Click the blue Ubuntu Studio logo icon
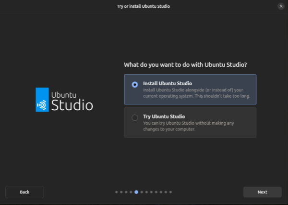 click(x=42, y=100)
